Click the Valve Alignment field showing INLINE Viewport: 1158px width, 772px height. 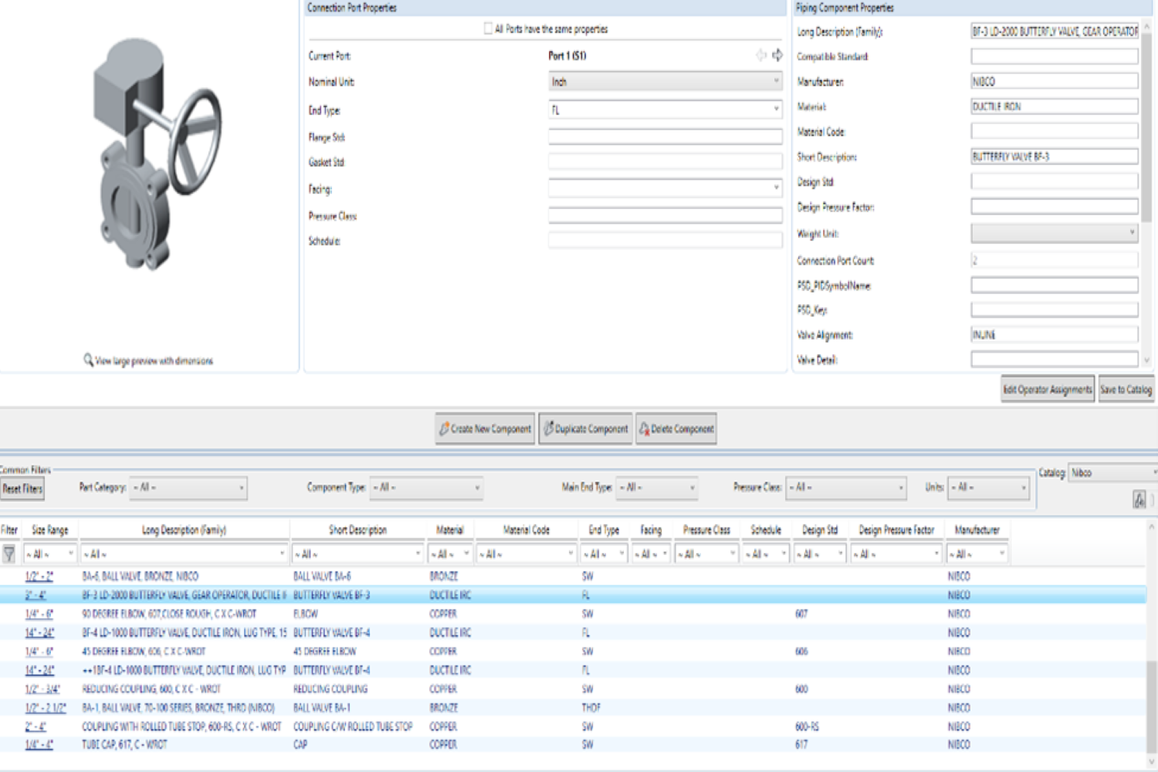tap(1055, 334)
